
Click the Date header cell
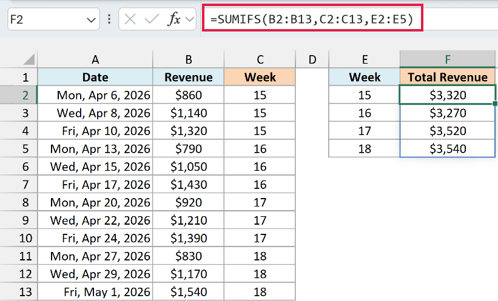pyautogui.click(x=95, y=77)
